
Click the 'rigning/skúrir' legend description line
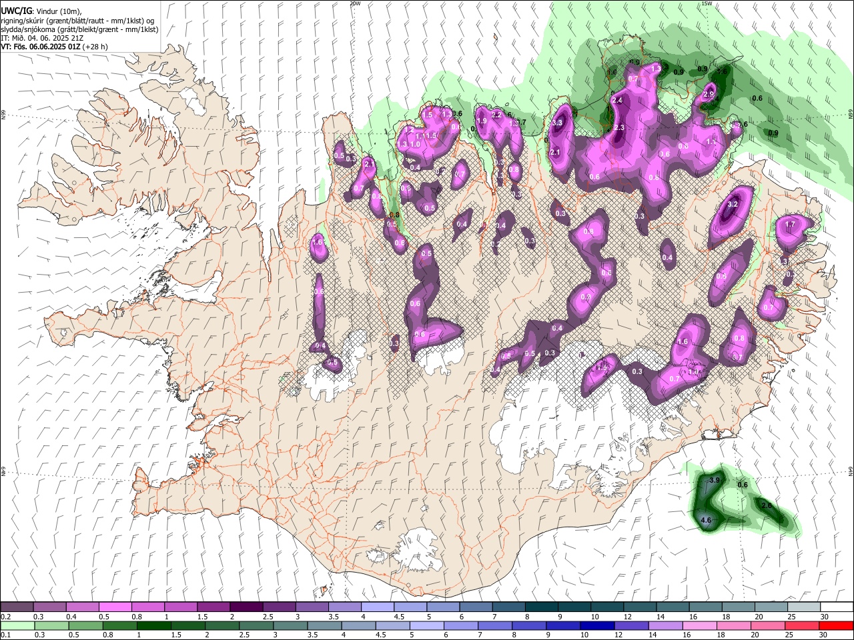[79, 21]
